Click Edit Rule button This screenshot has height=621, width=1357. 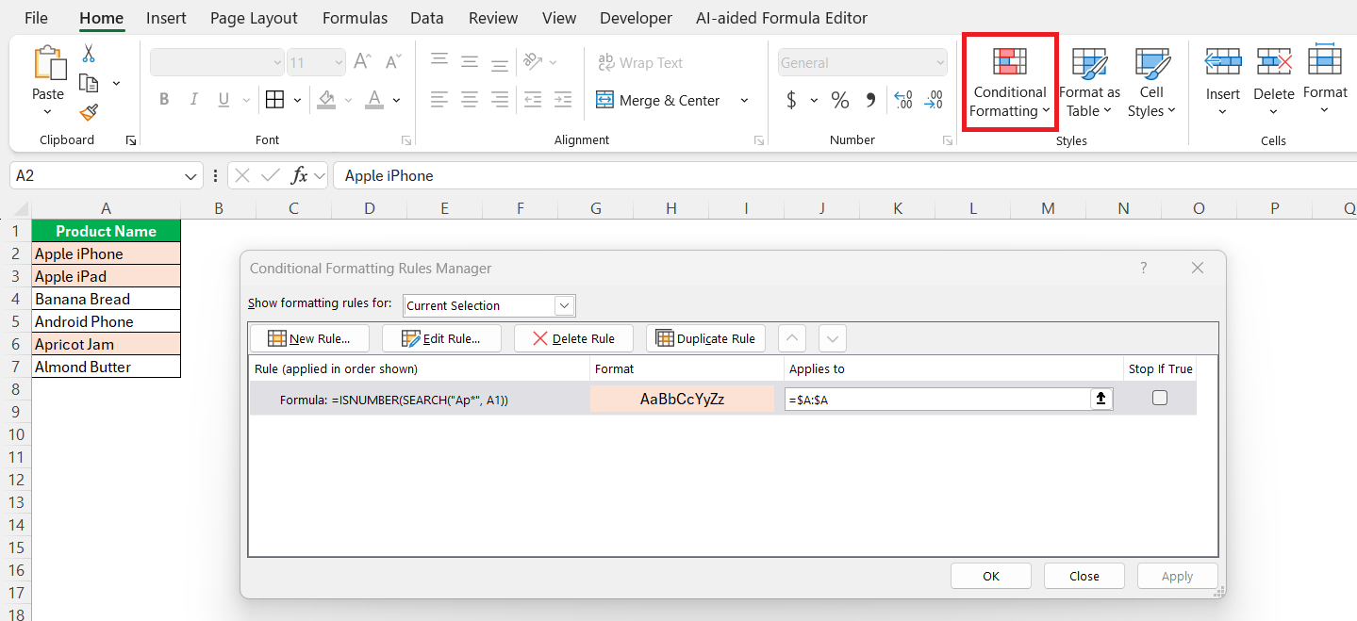pyautogui.click(x=441, y=338)
